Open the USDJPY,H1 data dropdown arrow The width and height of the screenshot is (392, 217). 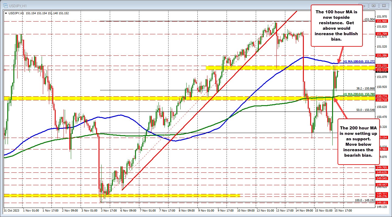point(6,13)
